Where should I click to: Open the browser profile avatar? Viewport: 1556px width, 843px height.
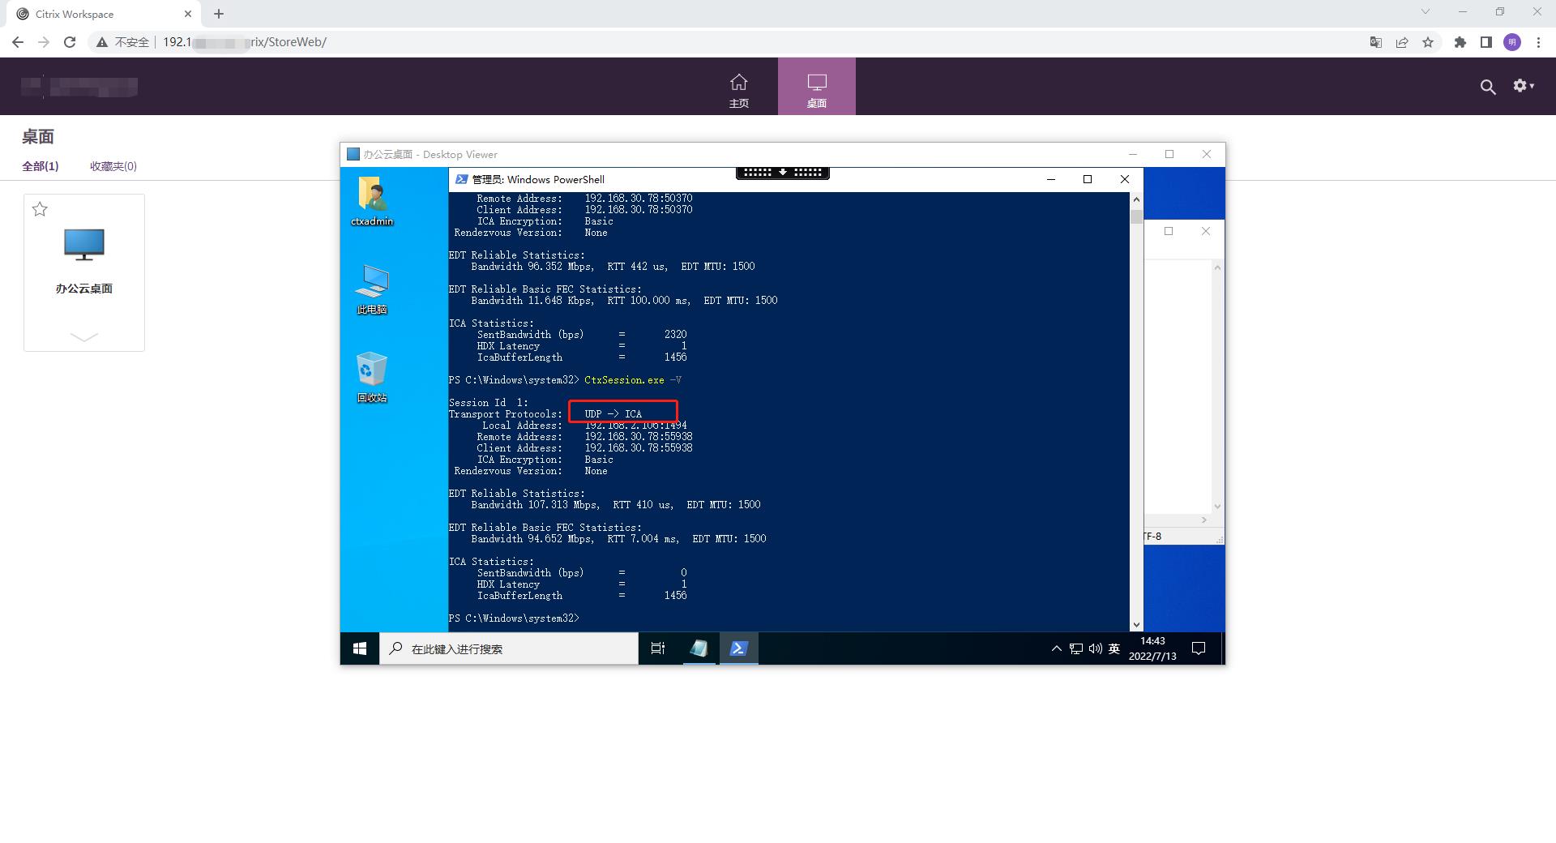[1512, 42]
